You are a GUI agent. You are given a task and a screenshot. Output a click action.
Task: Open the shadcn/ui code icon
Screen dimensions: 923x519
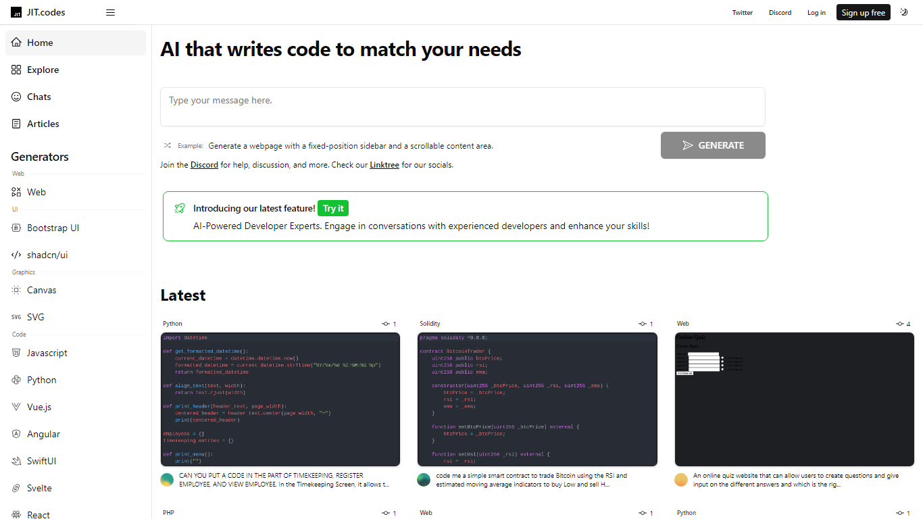click(16, 255)
